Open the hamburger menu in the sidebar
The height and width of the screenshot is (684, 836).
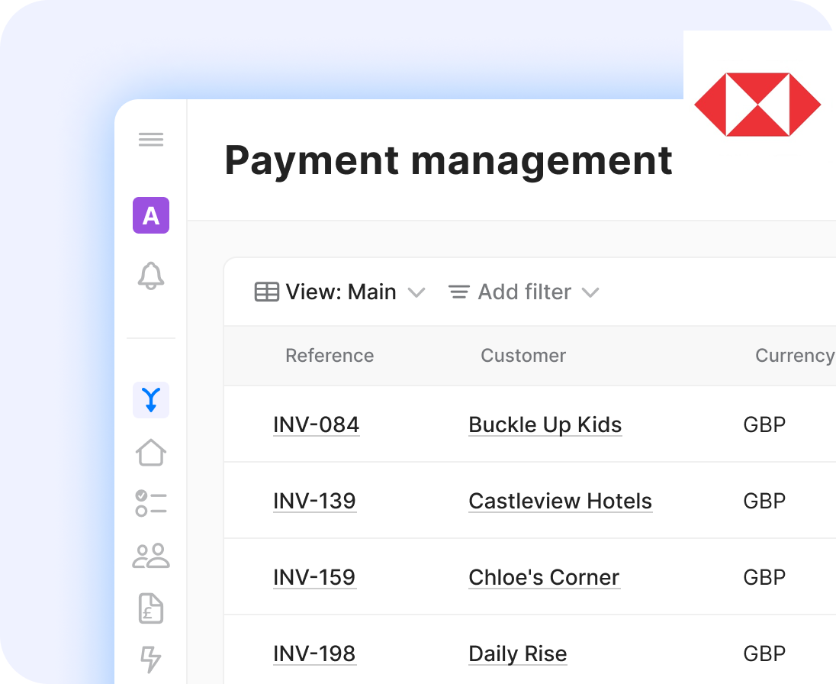(151, 140)
